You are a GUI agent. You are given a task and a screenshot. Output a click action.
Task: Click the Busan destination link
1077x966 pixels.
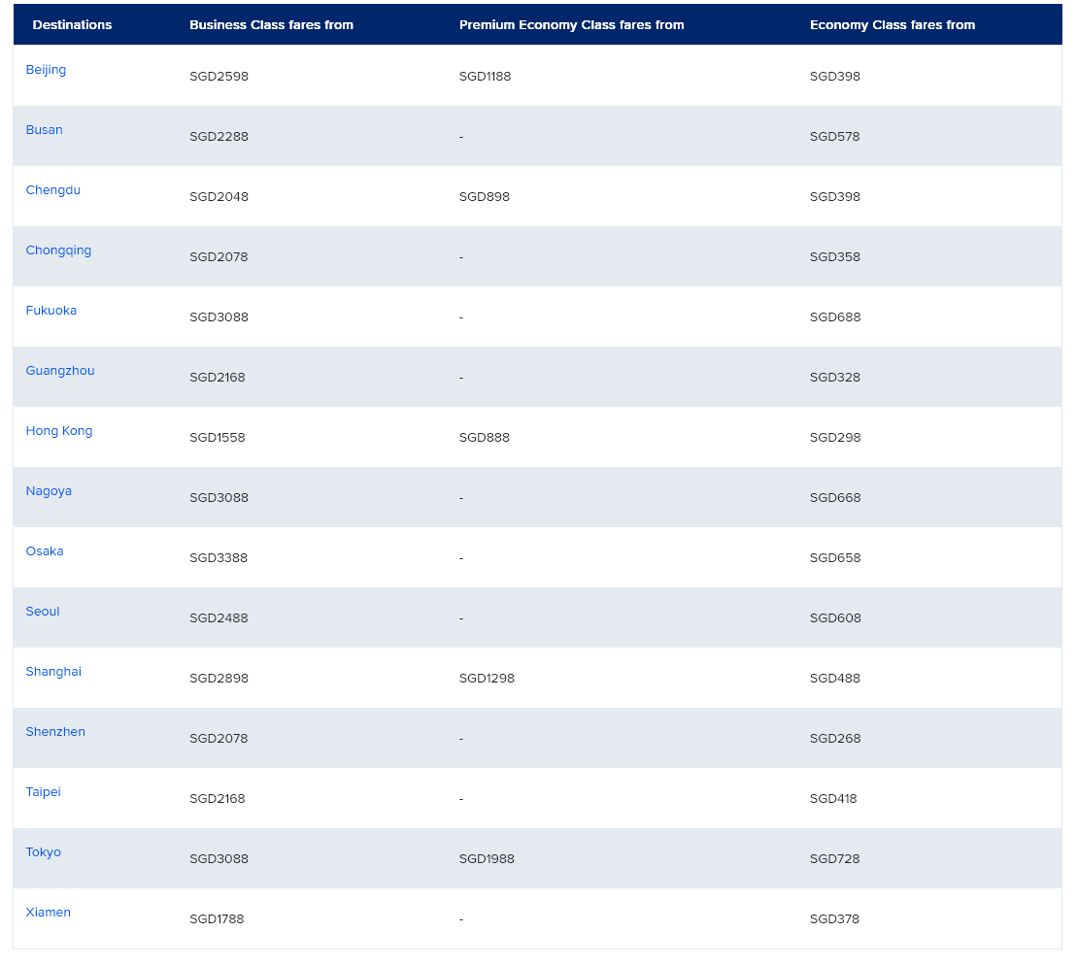pyautogui.click(x=44, y=130)
